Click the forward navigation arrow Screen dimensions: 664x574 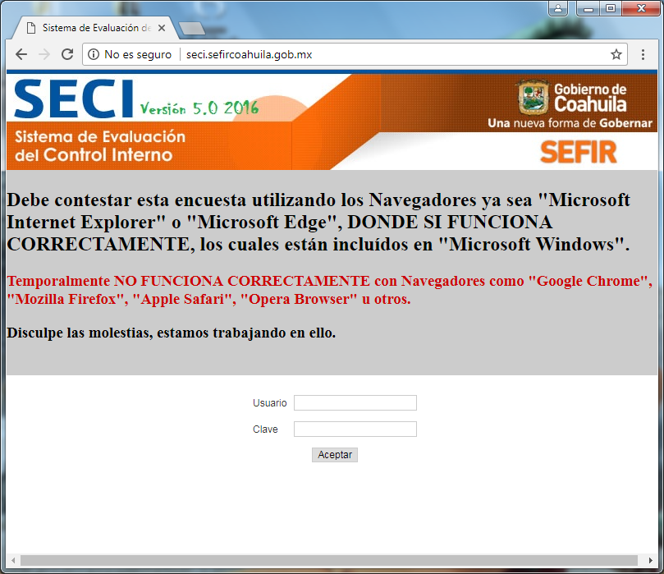tap(44, 54)
